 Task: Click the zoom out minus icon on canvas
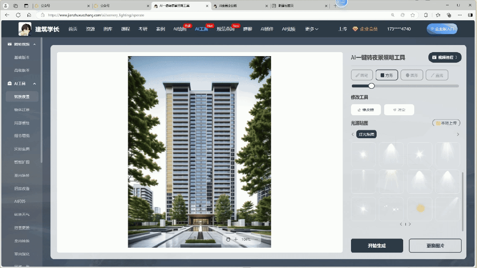(256, 239)
